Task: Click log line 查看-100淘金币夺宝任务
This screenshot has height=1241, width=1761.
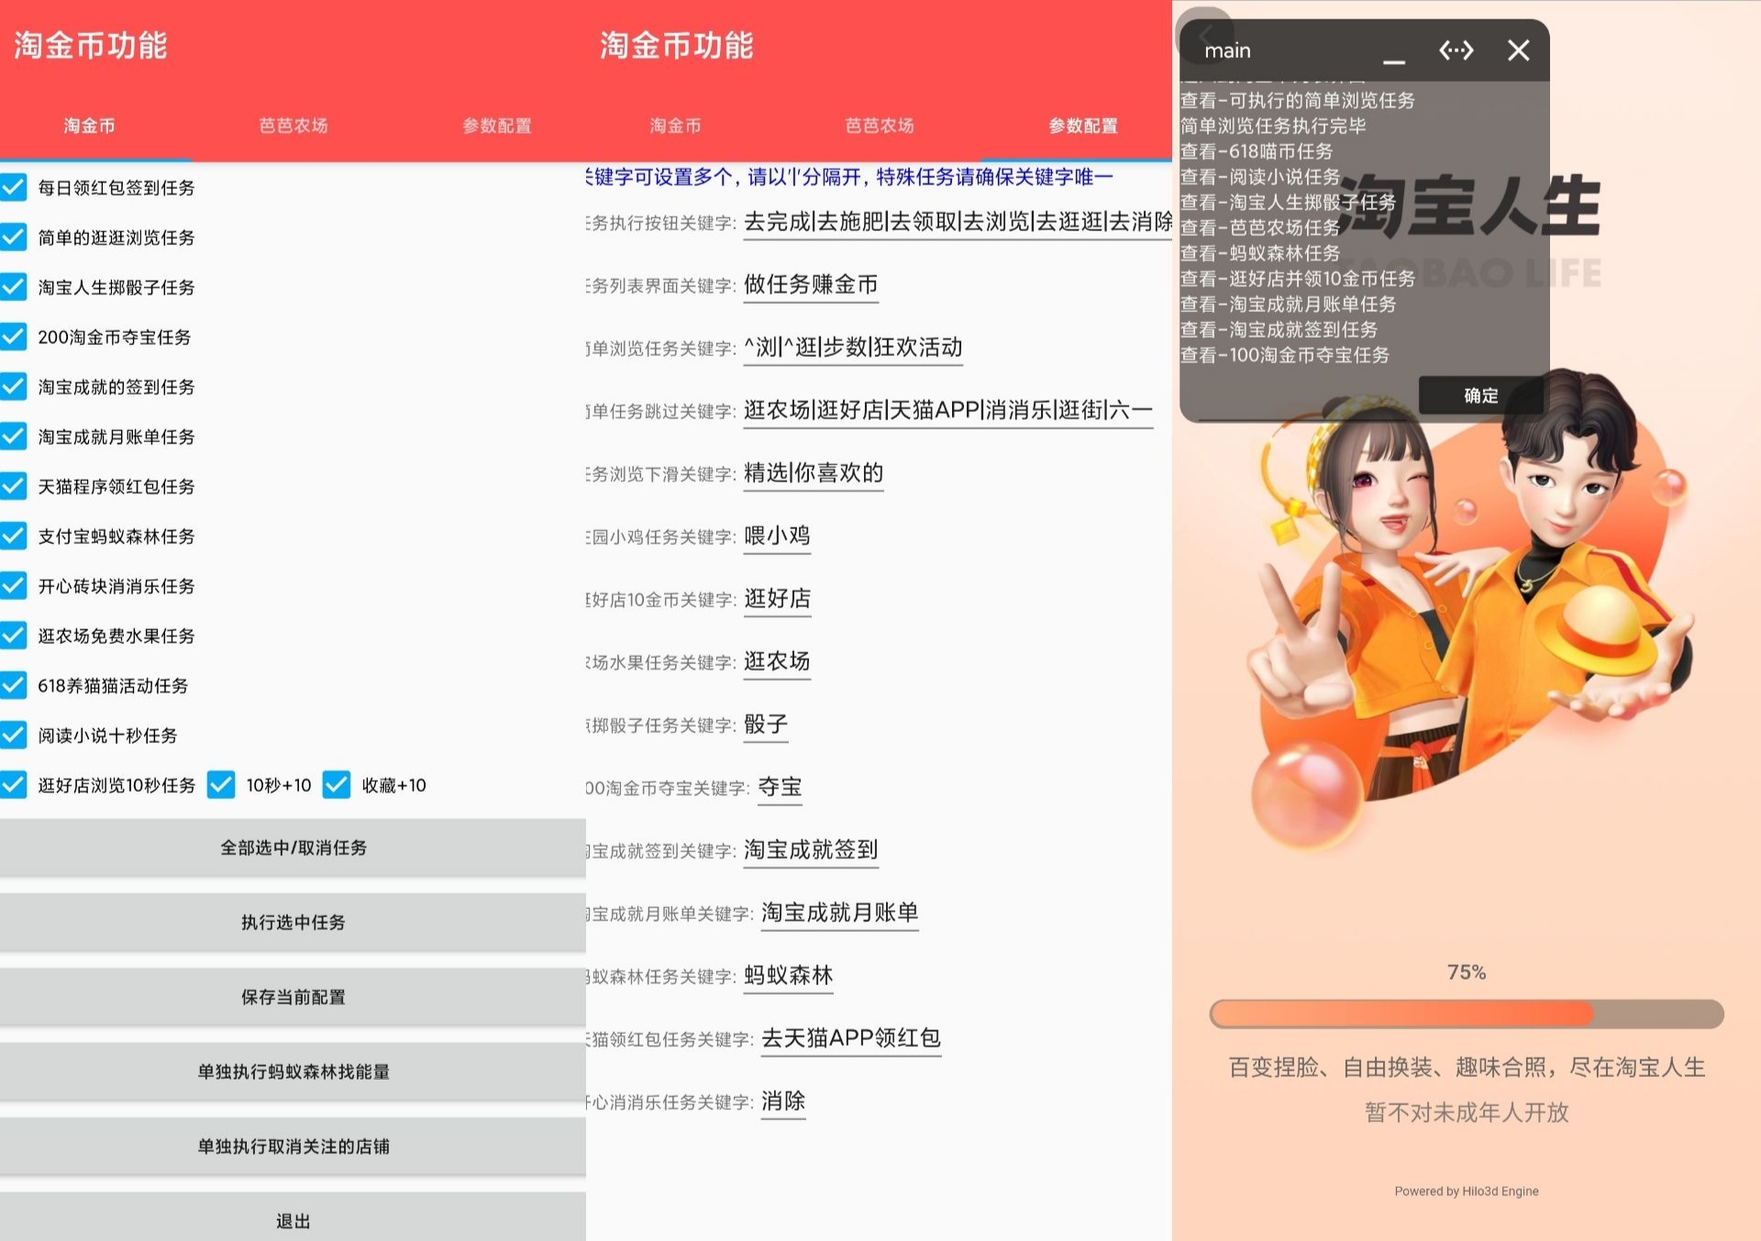Action: [x=1284, y=354]
